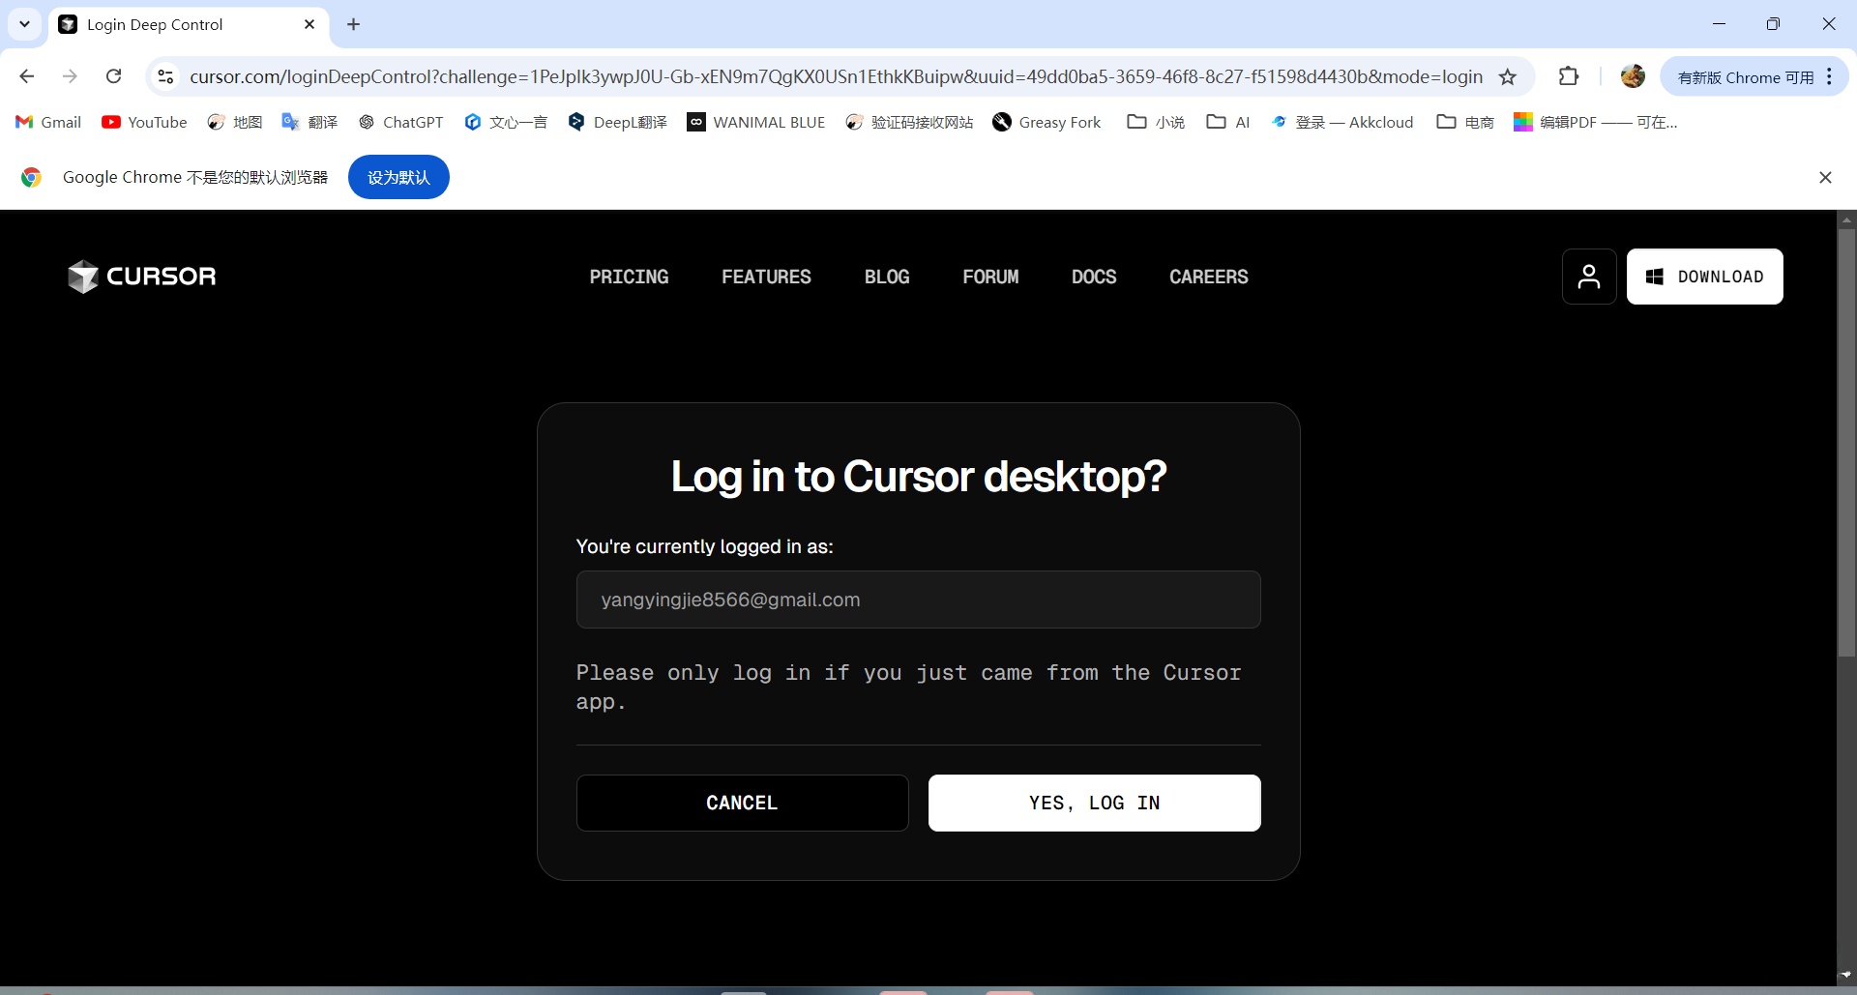Open the 编辑PDF bookmark
Viewport: 1857px width, 995px height.
1596,122
